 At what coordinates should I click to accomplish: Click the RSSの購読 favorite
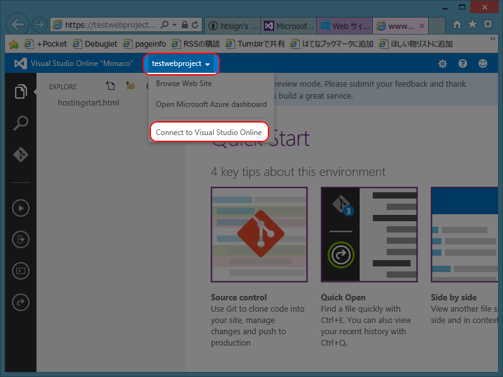[196, 44]
